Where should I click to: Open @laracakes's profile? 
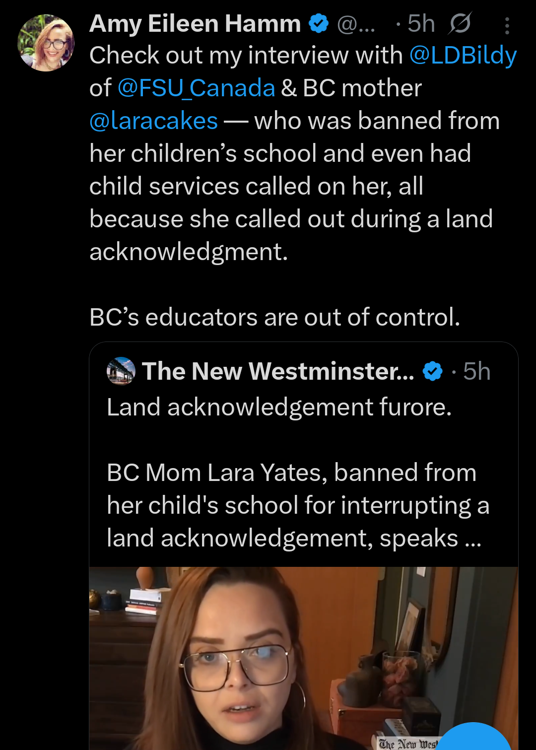[x=153, y=120]
